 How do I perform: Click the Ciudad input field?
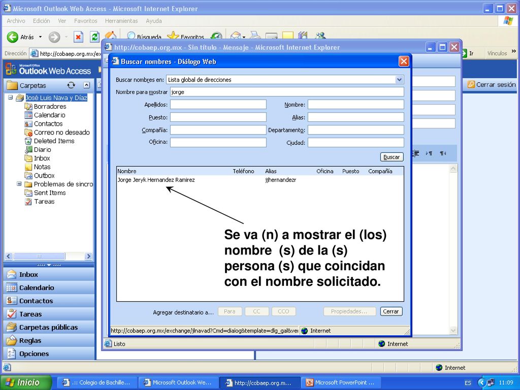[356, 142]
